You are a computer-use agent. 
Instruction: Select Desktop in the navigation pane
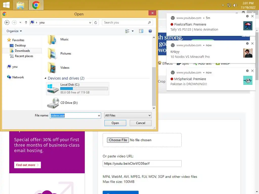(x=18, y=45)
